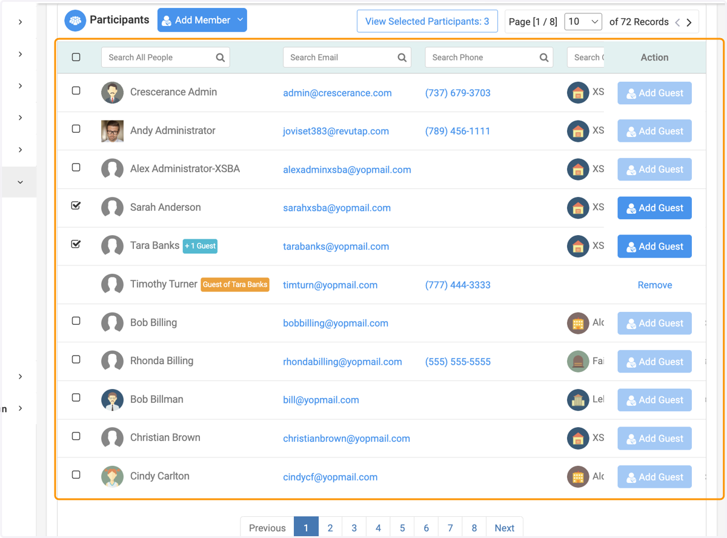This screenshot has height=538, width=727.
Task: Click the organization icon in Bob Billman row
Action: click(x=578, y=400)
